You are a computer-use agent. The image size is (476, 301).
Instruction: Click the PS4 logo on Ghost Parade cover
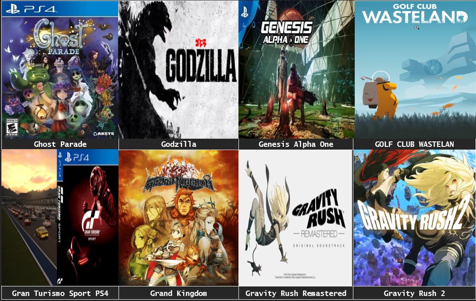(31, 9)
